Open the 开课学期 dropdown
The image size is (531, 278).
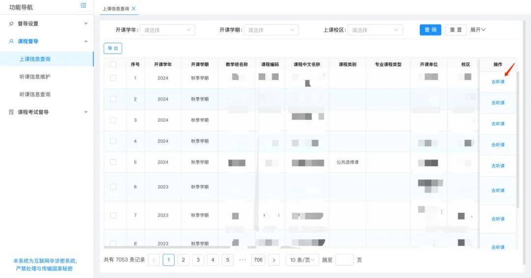(x=271, y=30)
